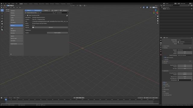Click the viewport zoom magnifier icon
The image size is (193, 108).
click(158, 16)
